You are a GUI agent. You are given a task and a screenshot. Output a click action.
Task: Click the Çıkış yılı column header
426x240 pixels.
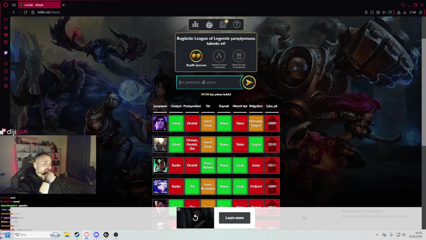click(x=272, y=106)
